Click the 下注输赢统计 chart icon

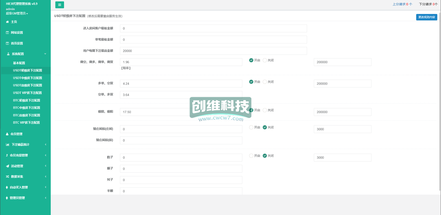[8, 145]
